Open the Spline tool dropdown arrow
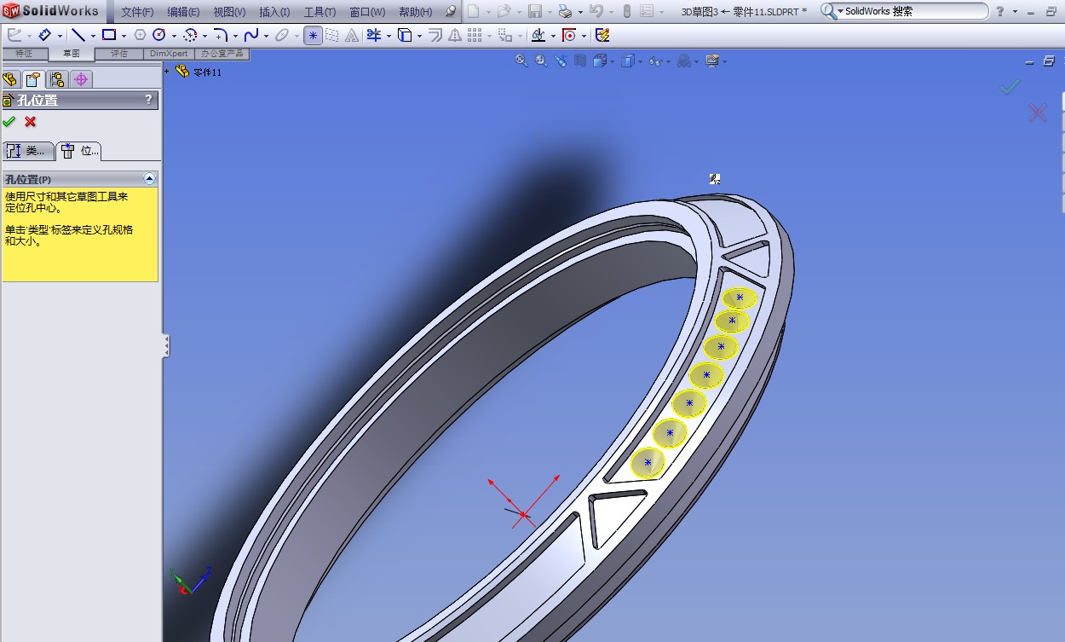This screenshot has width=1065, height=642. coord(265,36)
